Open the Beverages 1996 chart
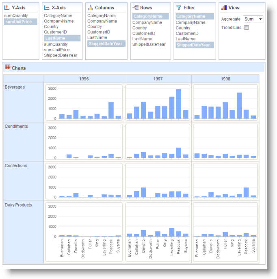Image resolution: width=277 pixels, height=279 pixels. click(84, 102)
